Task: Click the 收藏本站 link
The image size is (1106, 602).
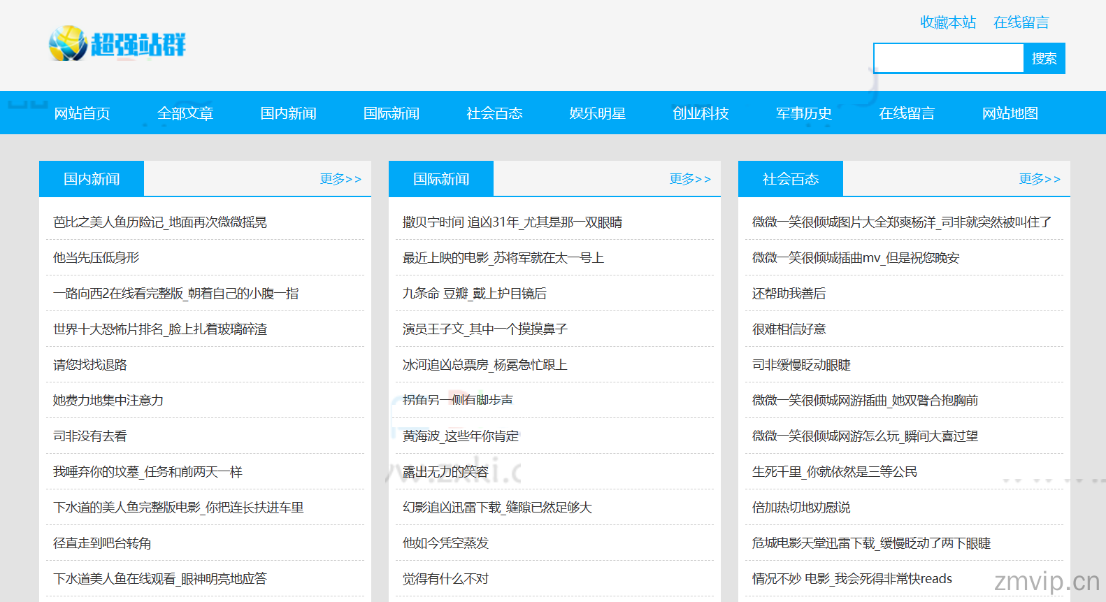Action: pyautogui.click(x=948, y=22)
